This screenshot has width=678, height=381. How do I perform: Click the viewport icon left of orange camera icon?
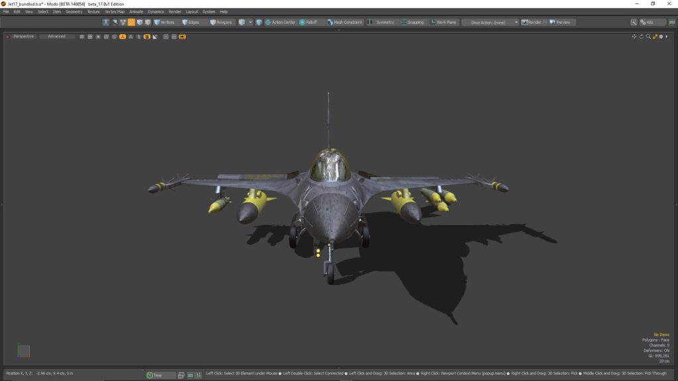pos(174,37)
